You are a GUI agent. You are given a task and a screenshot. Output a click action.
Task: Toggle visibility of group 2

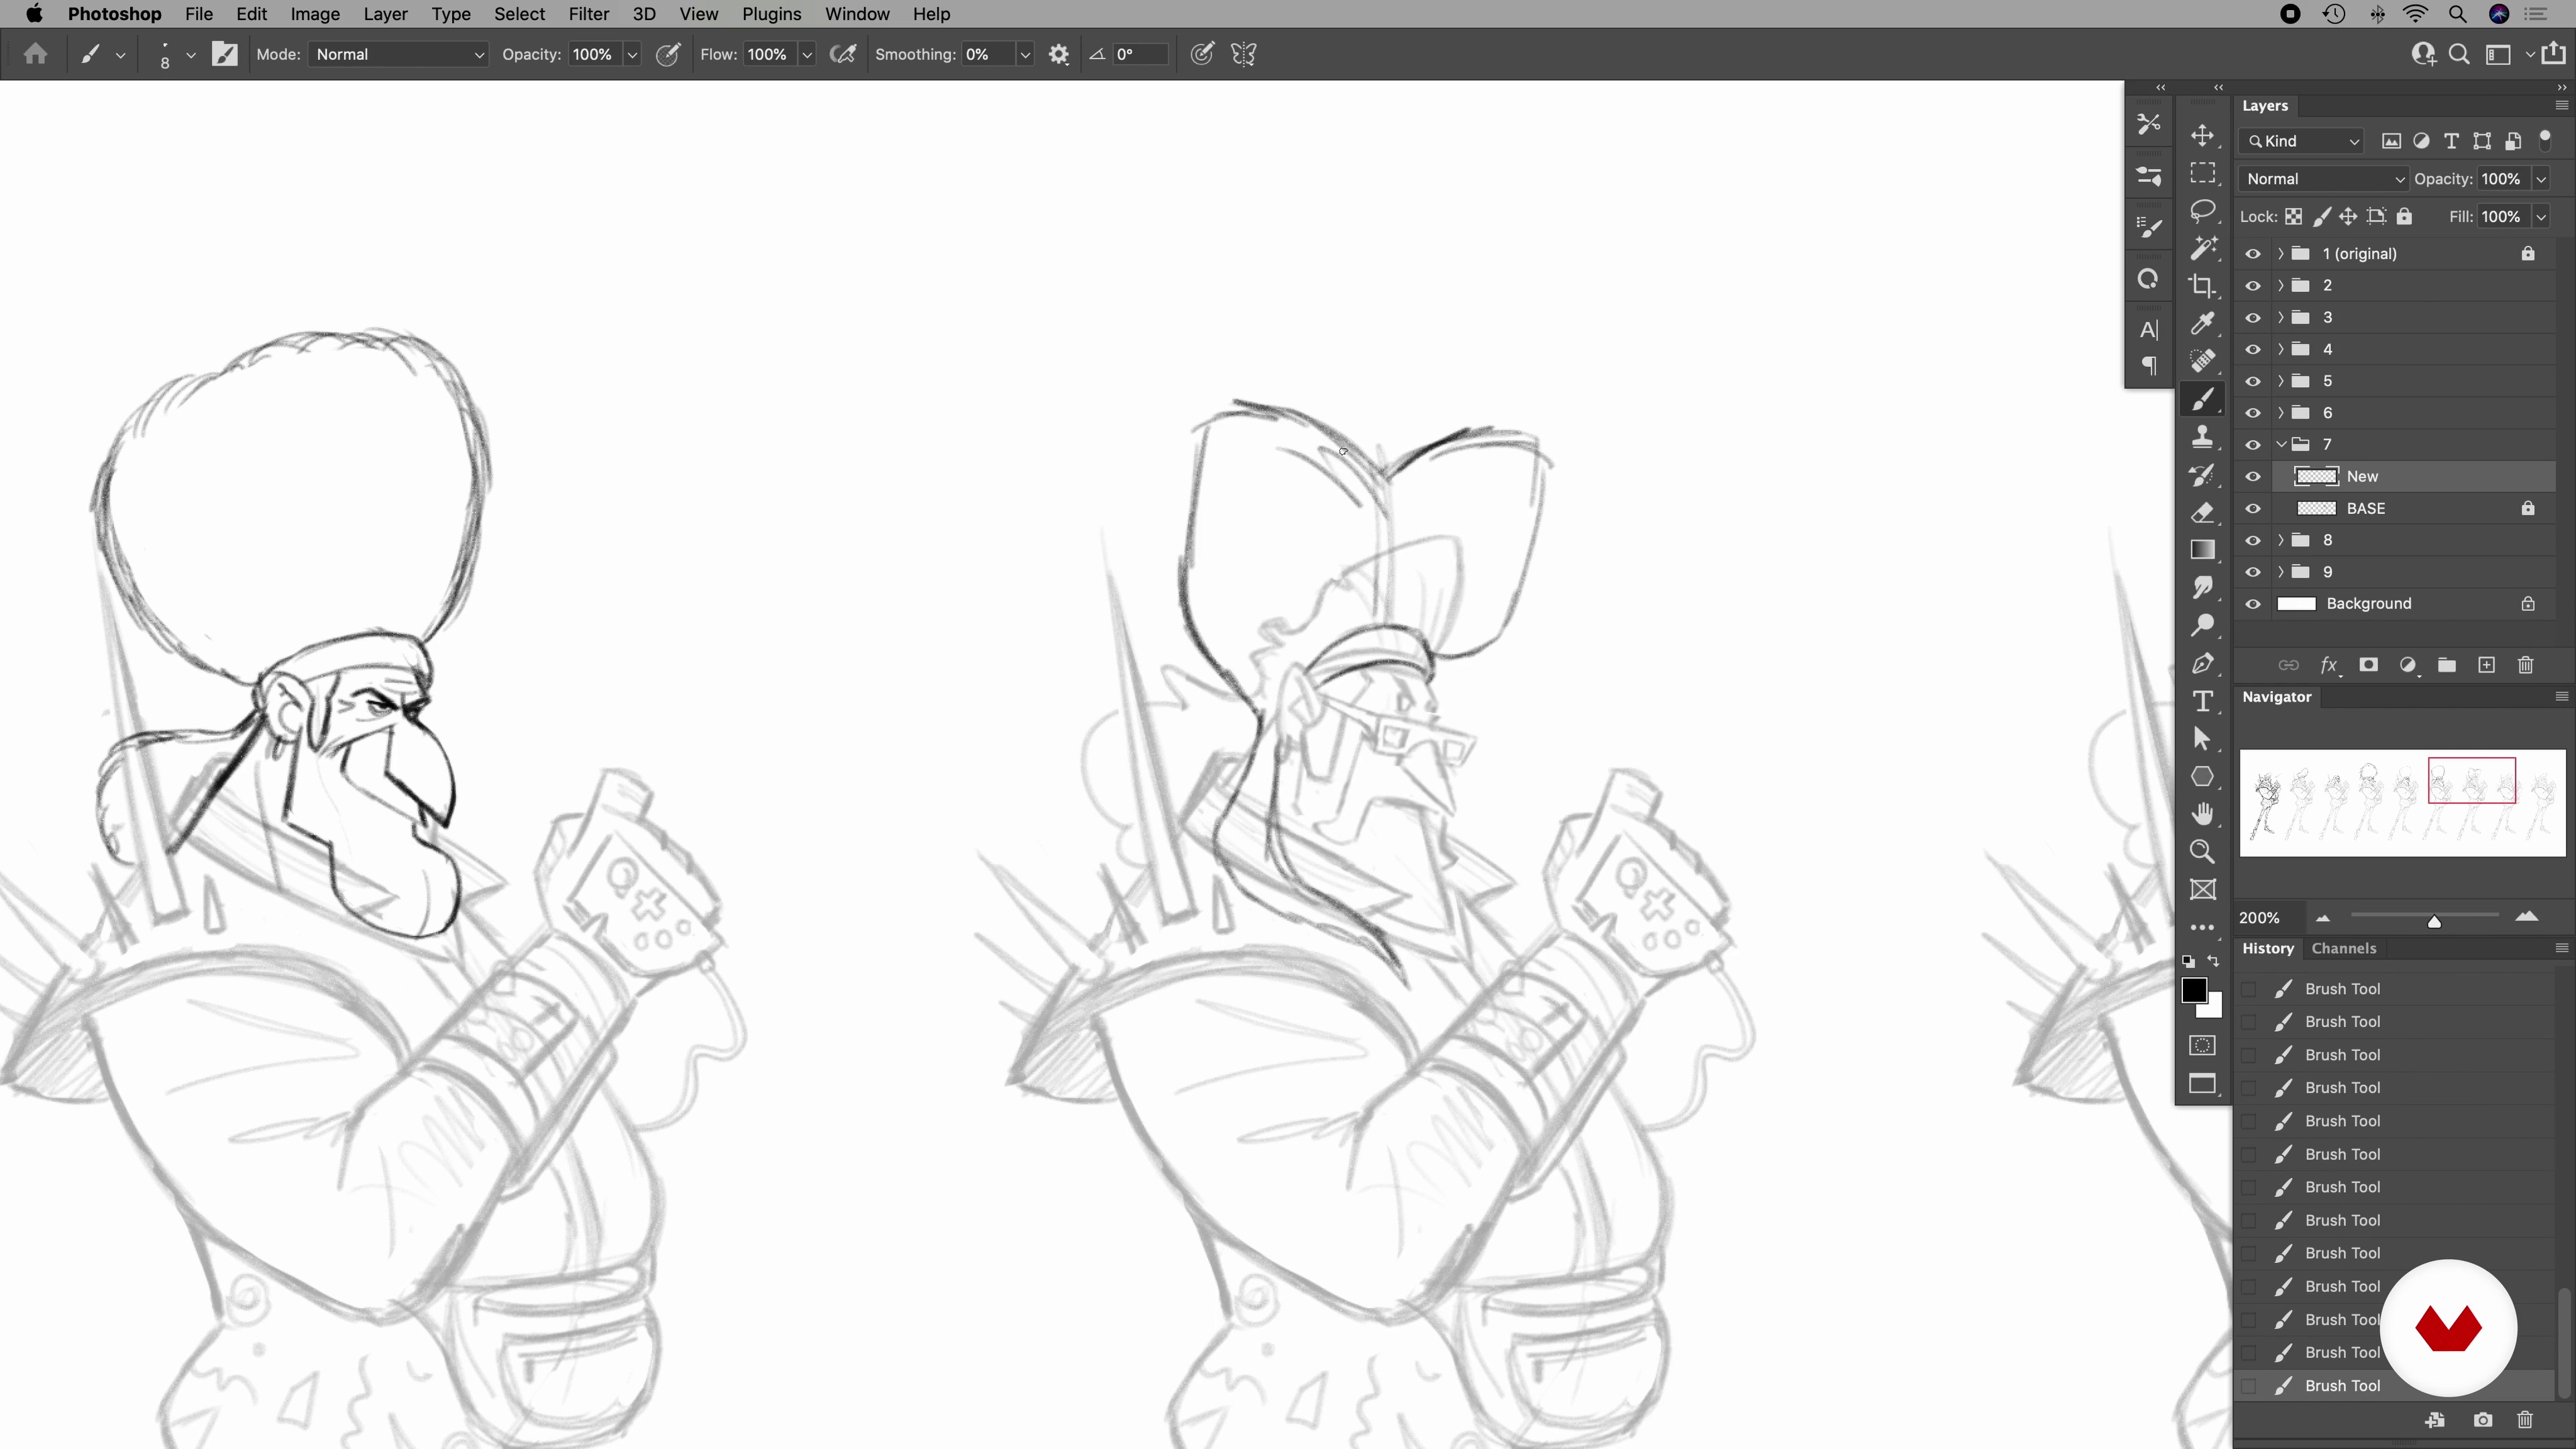click(2252, 286)
